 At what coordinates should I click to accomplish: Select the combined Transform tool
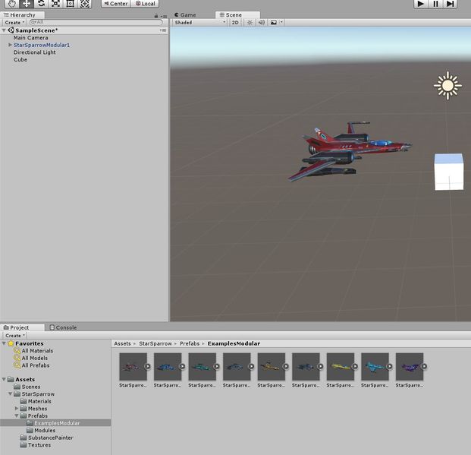[85, 4]
